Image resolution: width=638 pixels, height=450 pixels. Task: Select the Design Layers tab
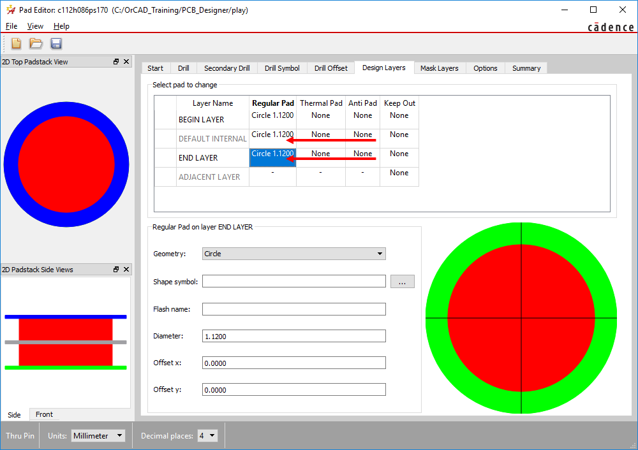tap(384, 68)
